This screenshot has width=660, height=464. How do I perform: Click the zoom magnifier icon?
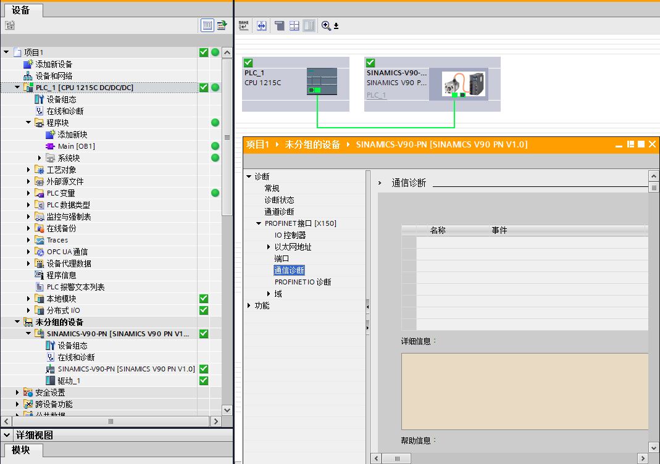[326, 26]
